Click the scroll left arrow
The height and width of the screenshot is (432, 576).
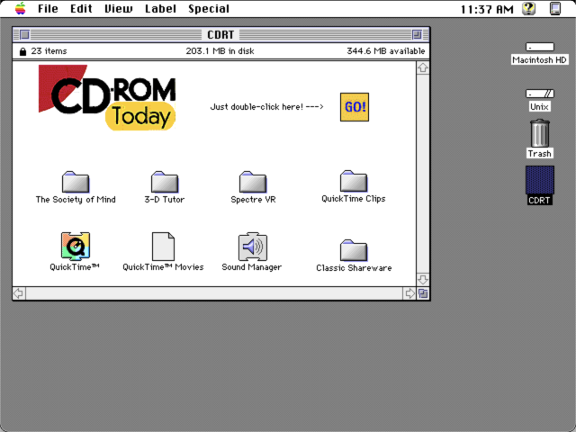[18, 293]
